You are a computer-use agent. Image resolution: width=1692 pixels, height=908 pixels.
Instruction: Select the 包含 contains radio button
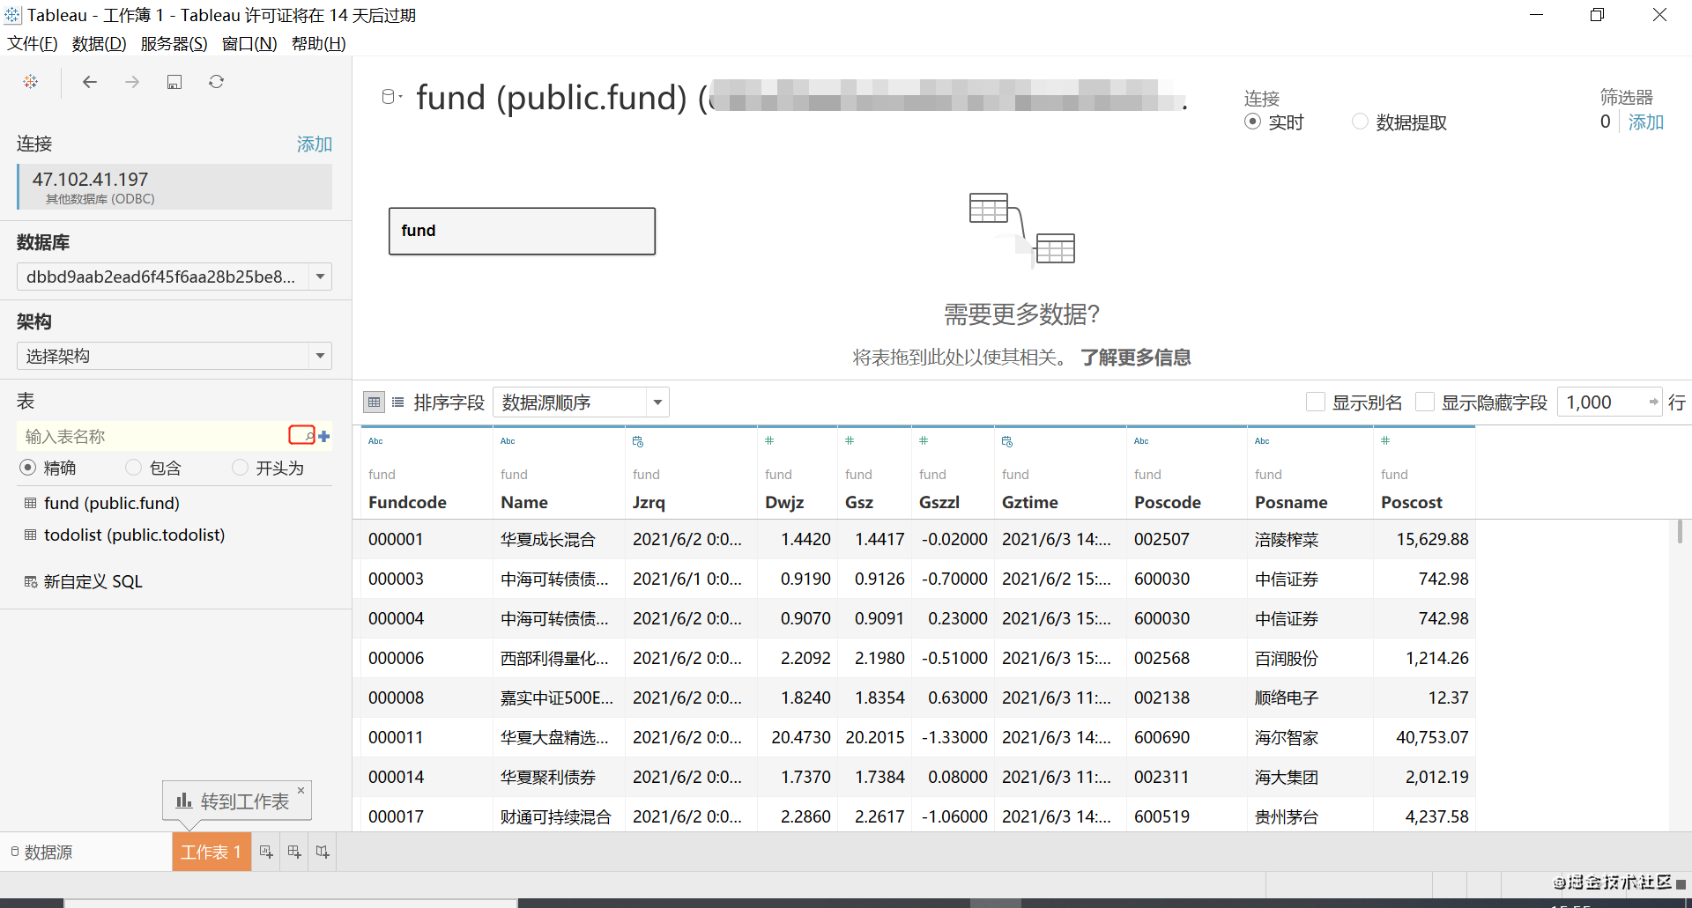133,468
